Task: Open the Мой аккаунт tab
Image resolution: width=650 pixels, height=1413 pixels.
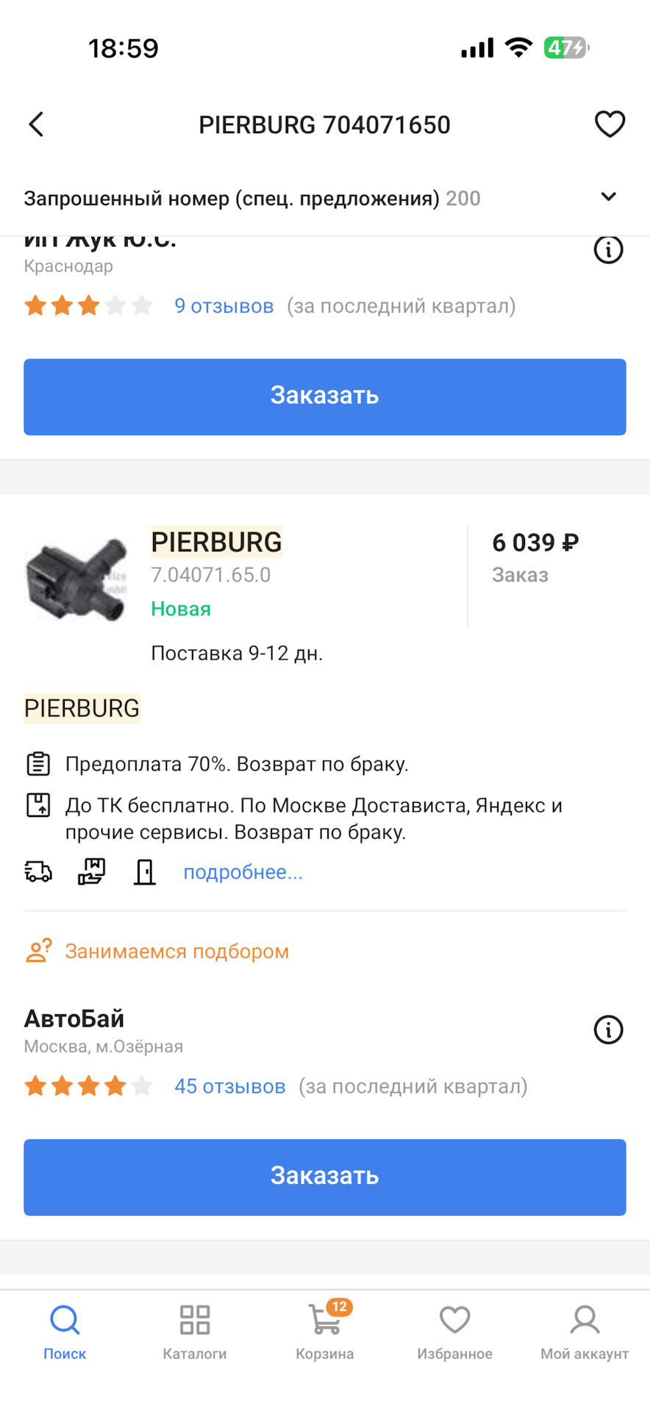Action: coord(585,1332)
